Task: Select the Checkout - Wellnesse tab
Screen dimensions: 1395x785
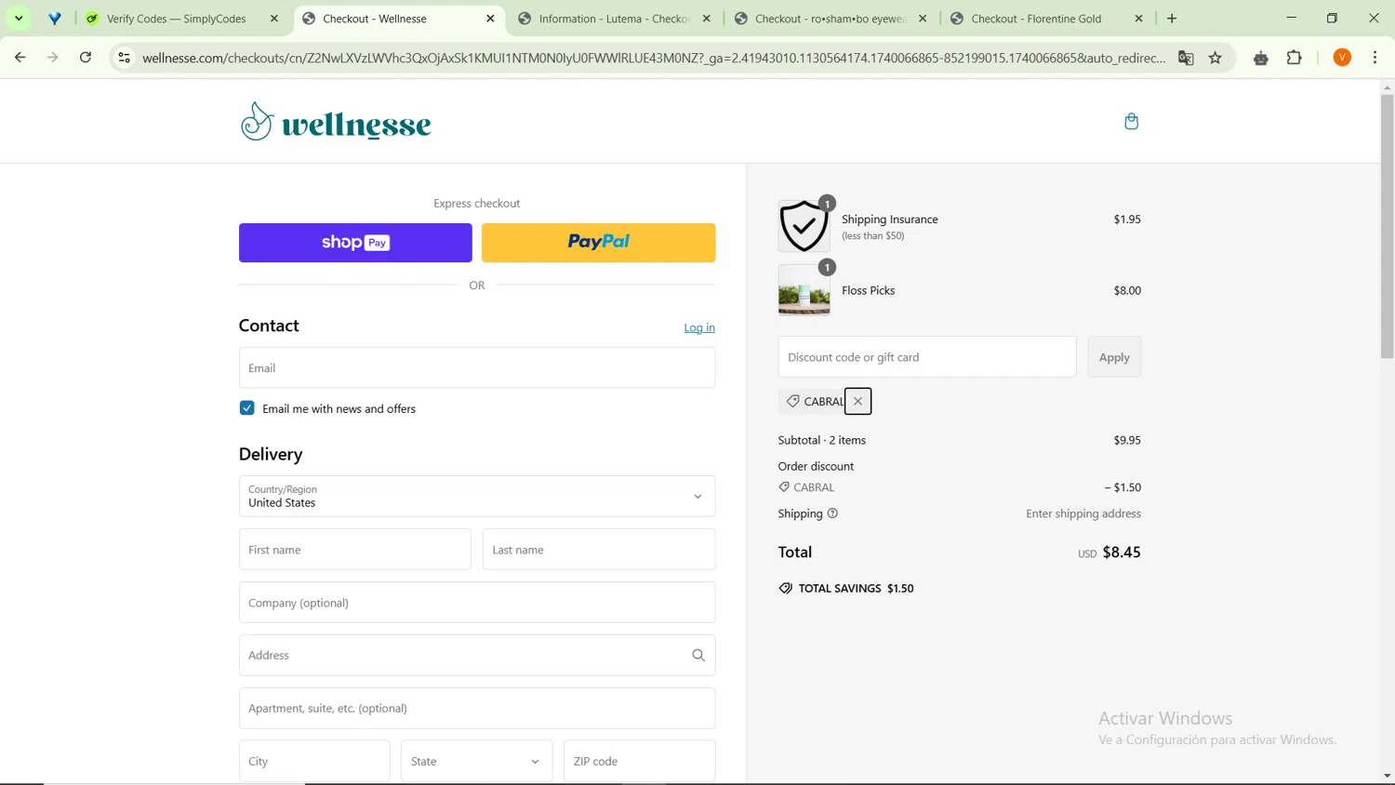Action: pos(398,19)
